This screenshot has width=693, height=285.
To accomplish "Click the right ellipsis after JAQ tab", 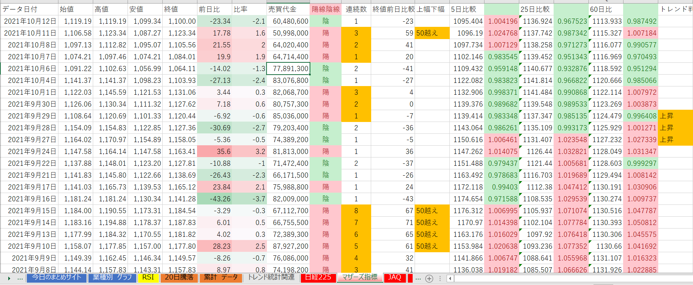I will click(418, 278).
